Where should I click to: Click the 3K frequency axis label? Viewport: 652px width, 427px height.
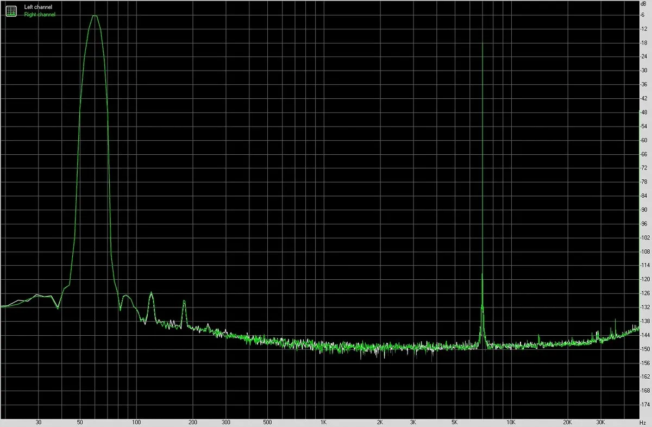(x=413, y=422)
